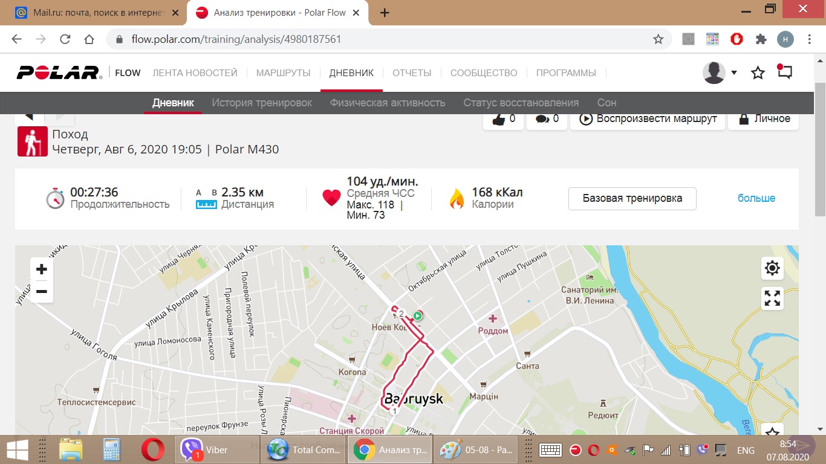Click Воспроизвести маршрут to replay route
Viewport: 826px width, 464px height.
[648, 119]
